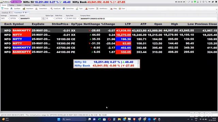Open the AlertWindow tool
The height and width of the screenshot is (122, 218).
102,8
